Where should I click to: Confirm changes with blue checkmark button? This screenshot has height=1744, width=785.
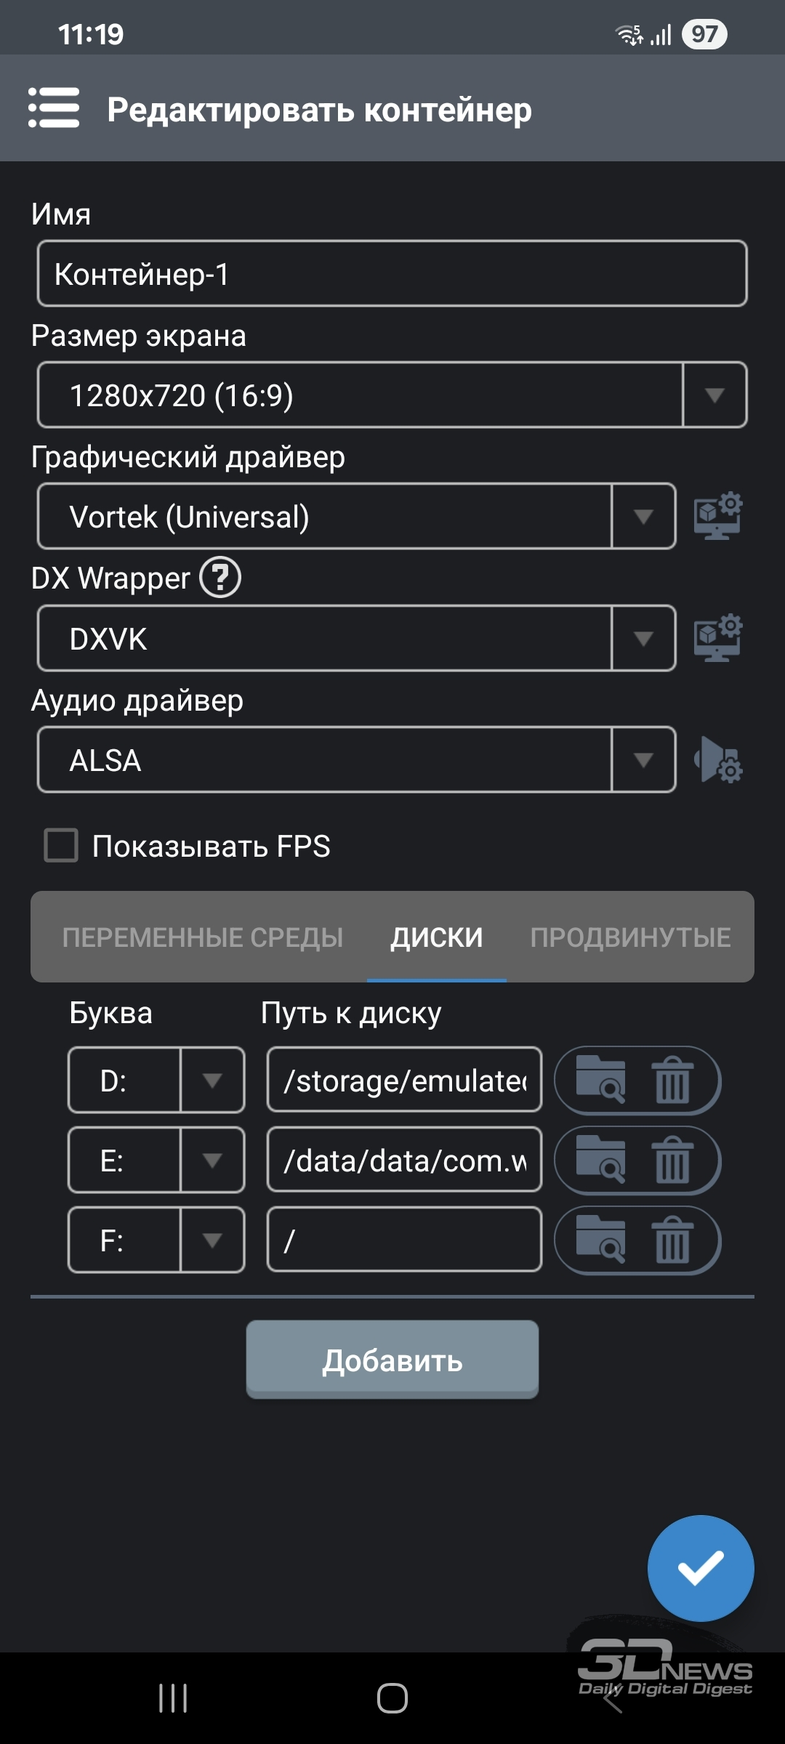coord(700,1568)
